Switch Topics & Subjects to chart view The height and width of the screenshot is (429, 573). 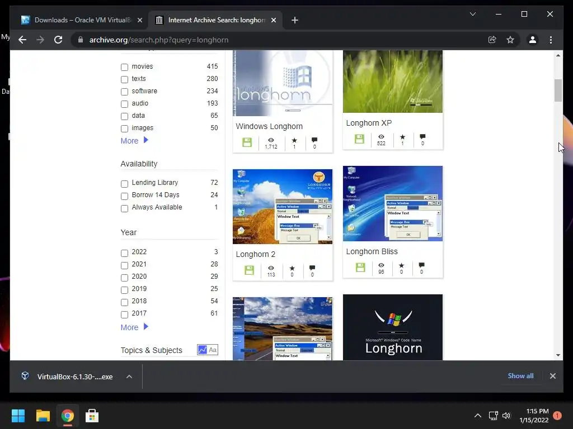tap(202, 350)
